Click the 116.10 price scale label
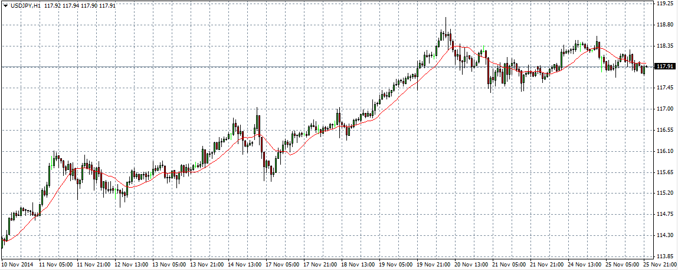The image size is (678, 270). [x=665, y=151]
